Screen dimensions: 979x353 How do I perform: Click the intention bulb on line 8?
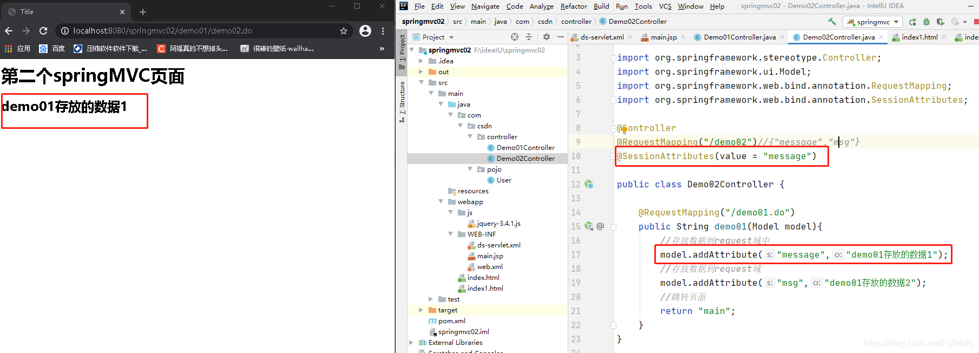(623, 129)
